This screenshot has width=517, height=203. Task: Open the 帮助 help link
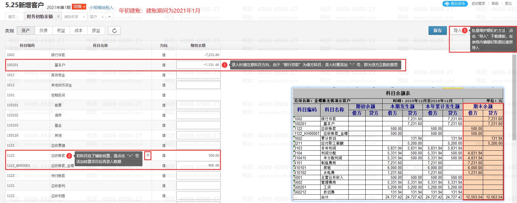click(x=495, y=3)
